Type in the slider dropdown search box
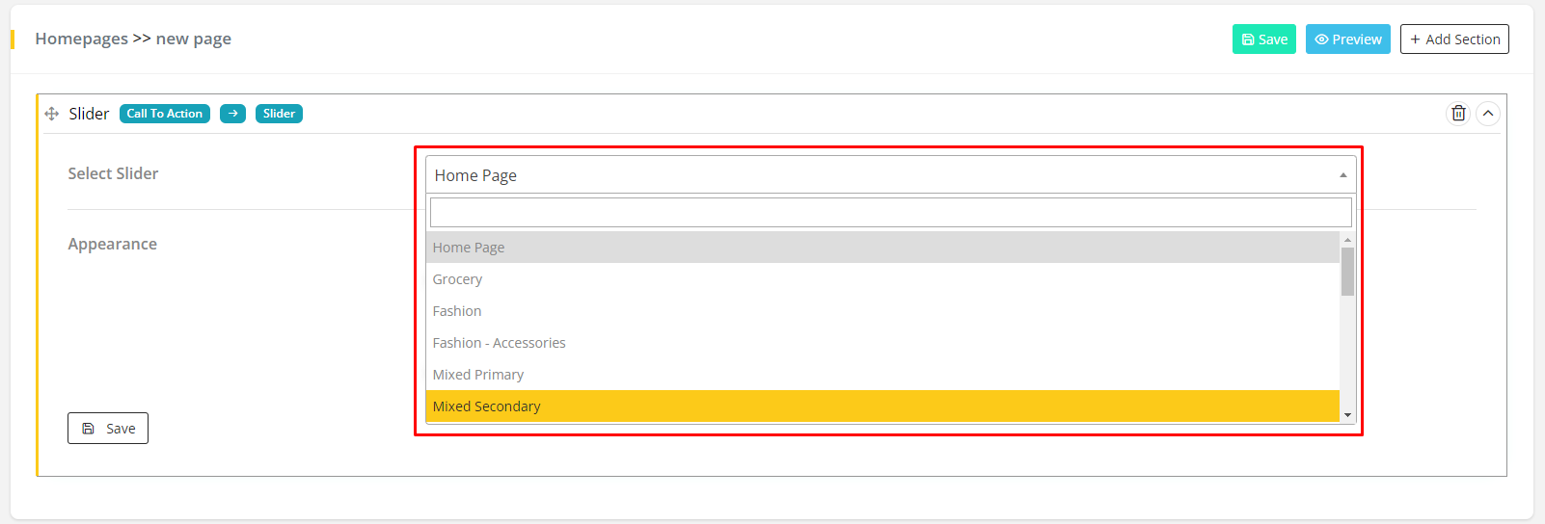 coord(890,212)
